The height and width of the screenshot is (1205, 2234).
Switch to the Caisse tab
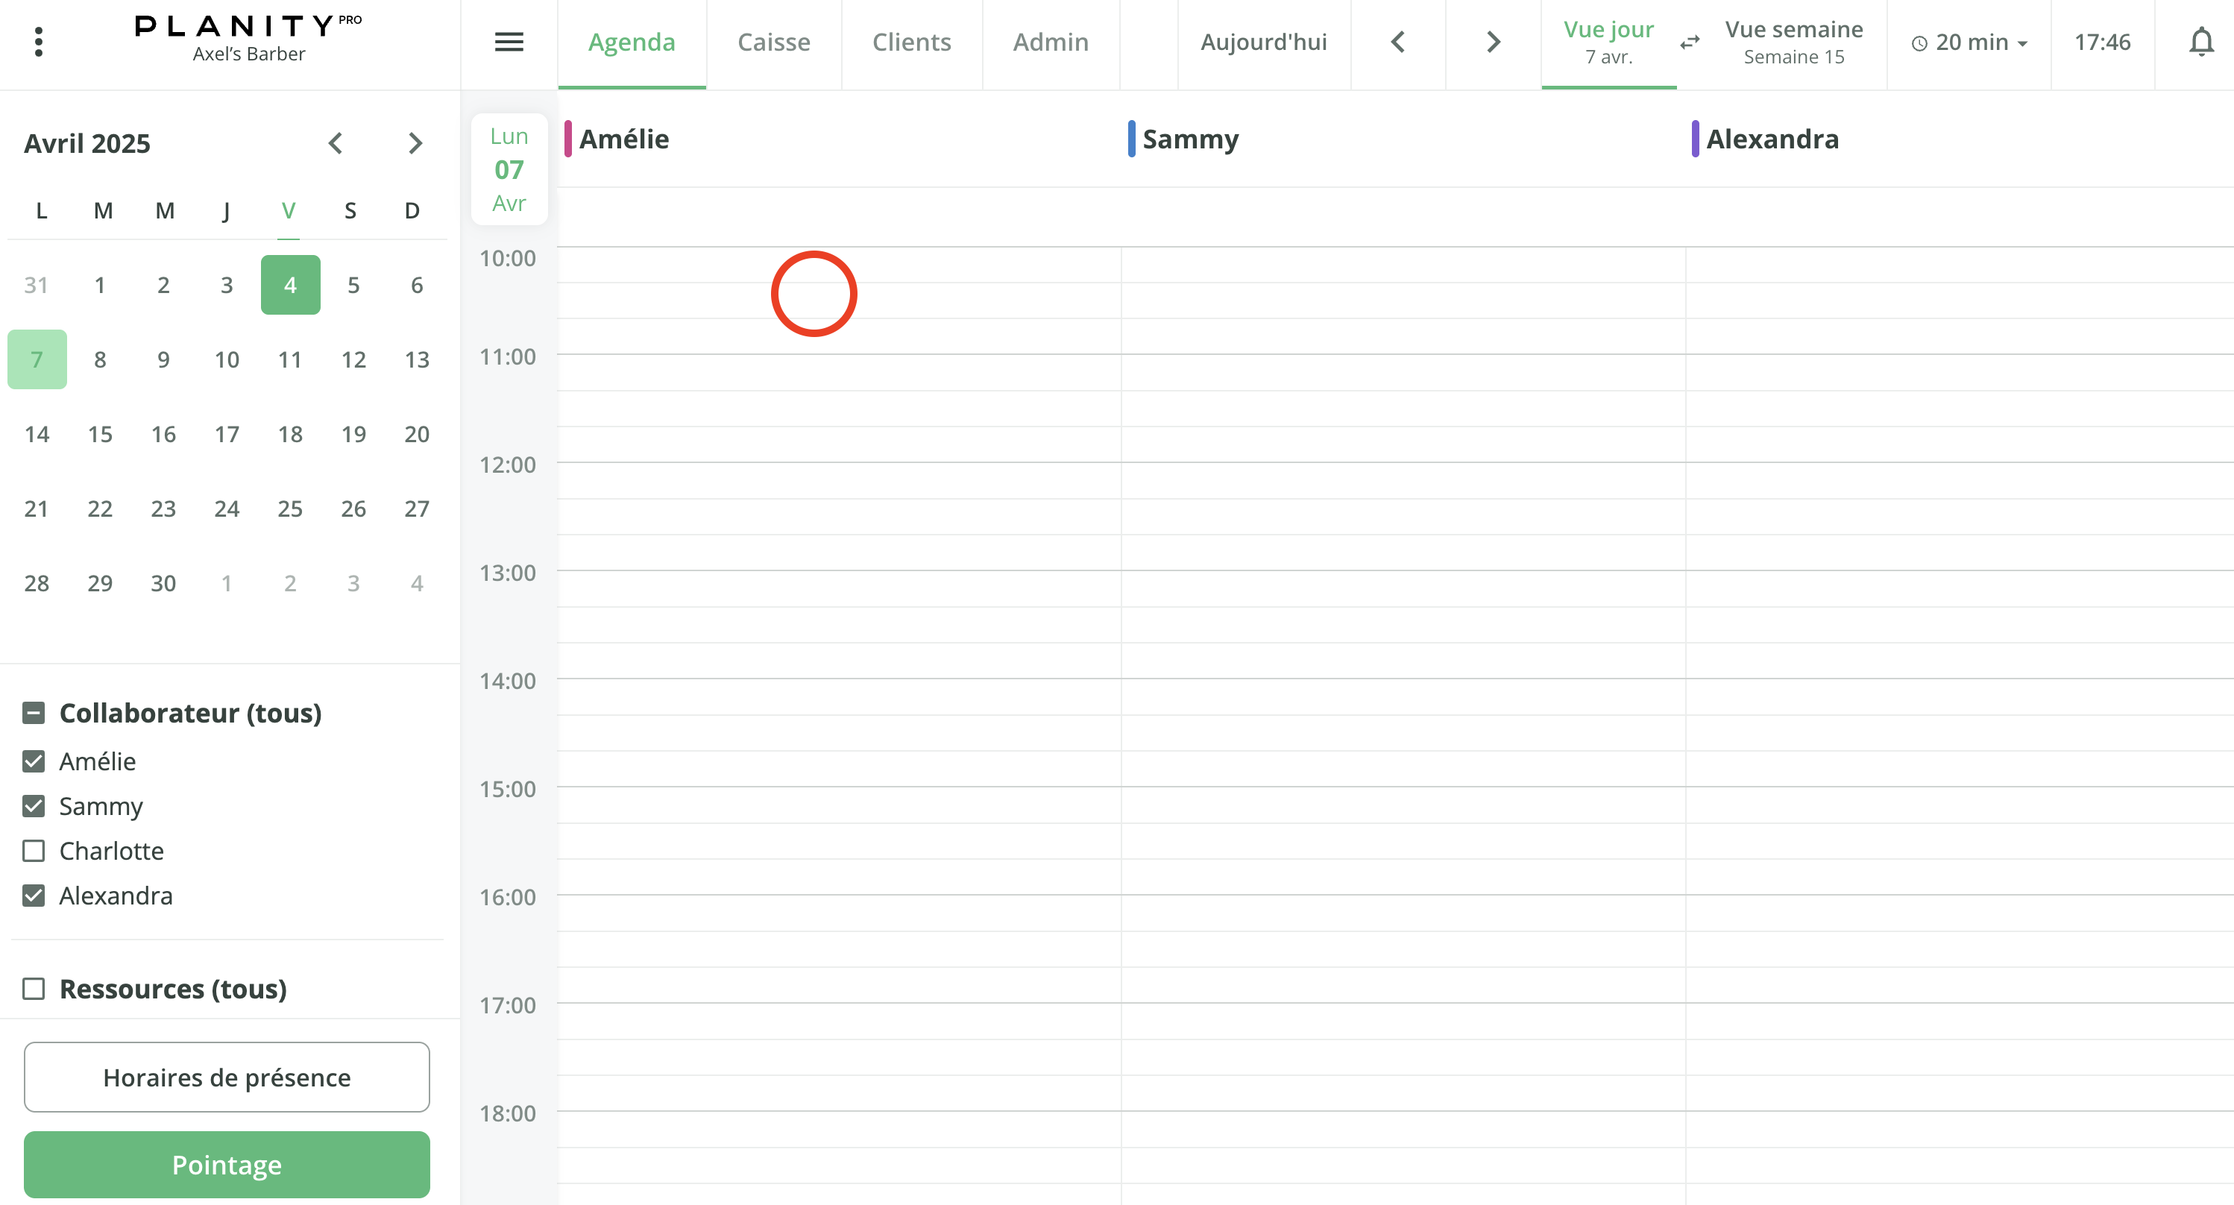tap(773, 42)
